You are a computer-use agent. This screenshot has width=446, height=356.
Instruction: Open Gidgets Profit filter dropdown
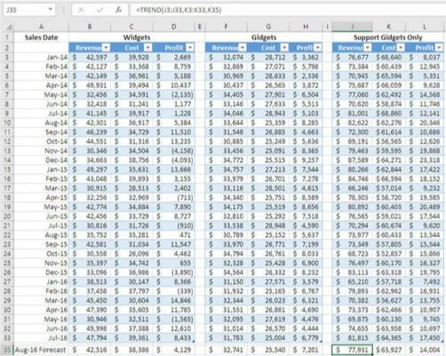pos(318,47)
